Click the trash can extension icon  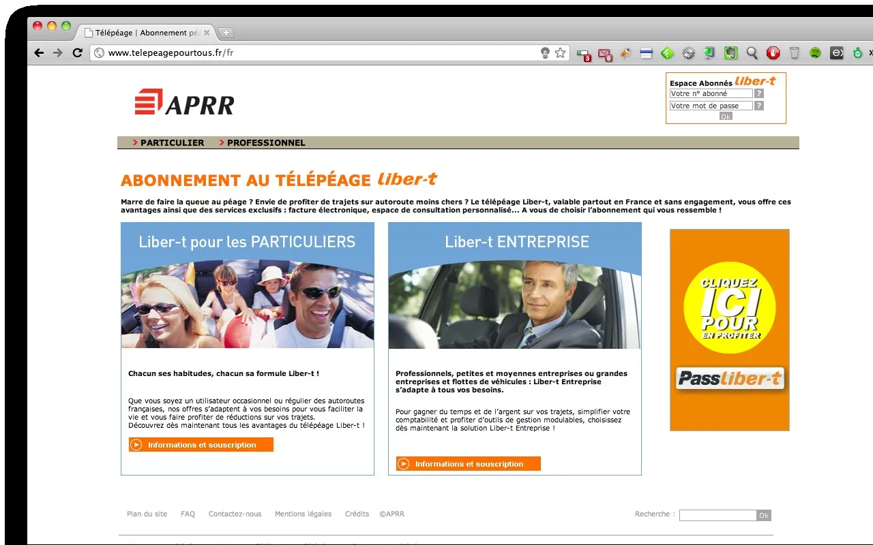point(794,53)
